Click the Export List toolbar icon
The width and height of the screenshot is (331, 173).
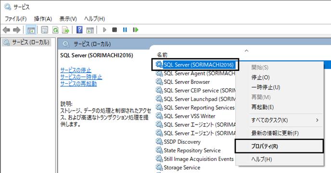click(x=65, y=30)
